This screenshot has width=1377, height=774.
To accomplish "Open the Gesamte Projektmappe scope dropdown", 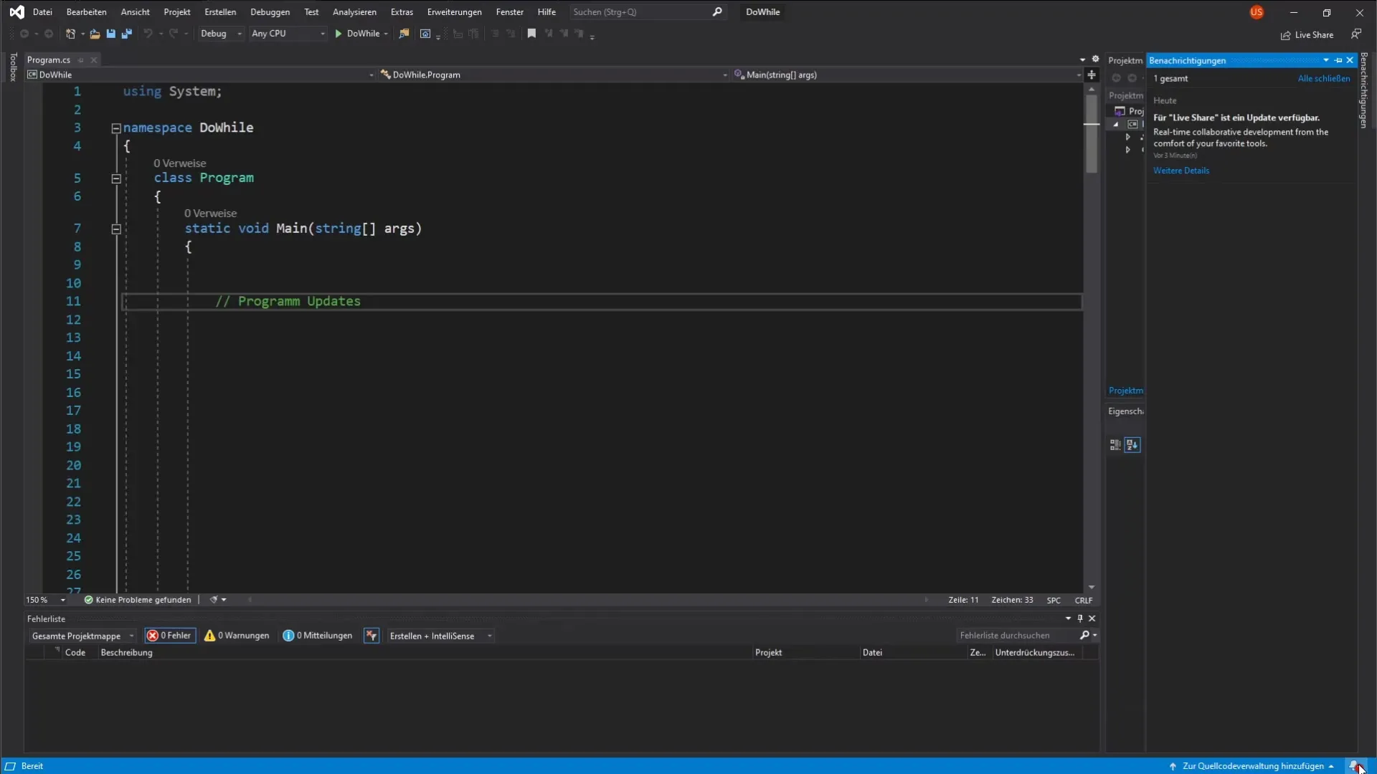I will pyautogui.click(x=82, y=636).
